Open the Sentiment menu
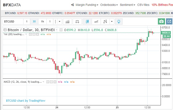 click(x=127, y=5)
